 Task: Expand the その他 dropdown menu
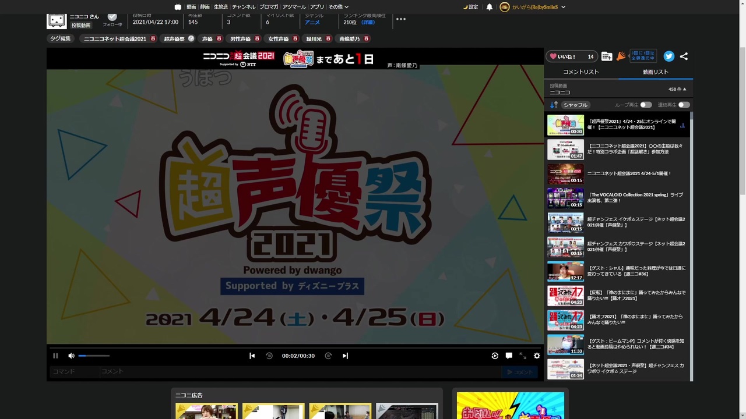[339, 7]
